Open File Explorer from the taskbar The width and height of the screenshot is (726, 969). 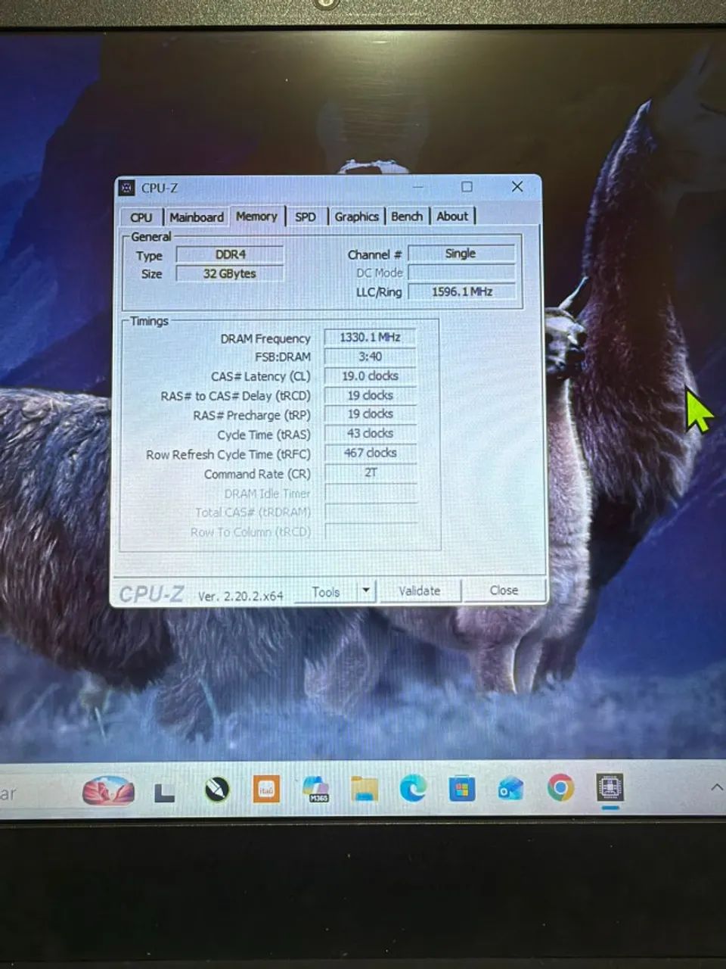(x=365, y=789)
